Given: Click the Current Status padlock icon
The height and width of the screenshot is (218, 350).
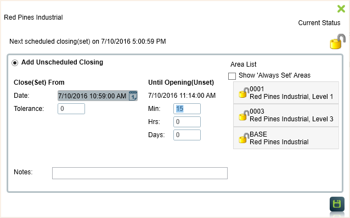Looking at the screenshot, I should (x=337, y=42).
